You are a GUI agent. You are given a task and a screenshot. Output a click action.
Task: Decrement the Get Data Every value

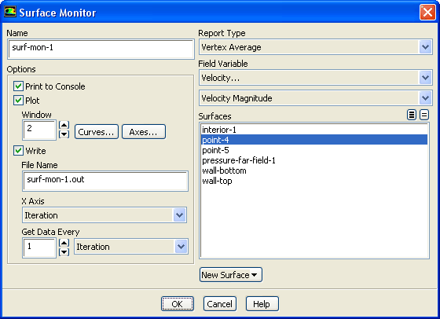[x=64, y=252]
